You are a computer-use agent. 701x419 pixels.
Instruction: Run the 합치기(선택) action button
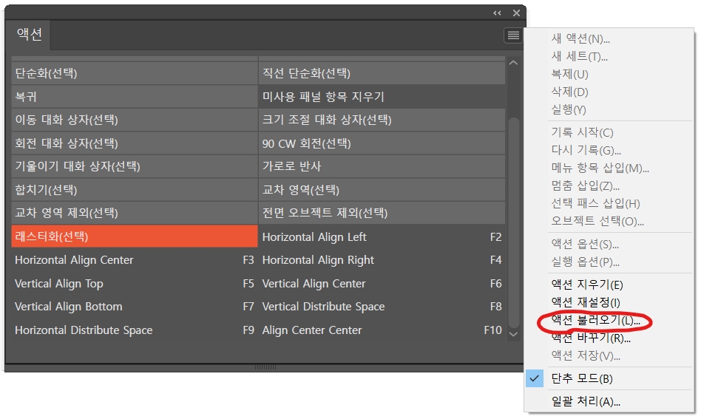[x=134, y=189]
